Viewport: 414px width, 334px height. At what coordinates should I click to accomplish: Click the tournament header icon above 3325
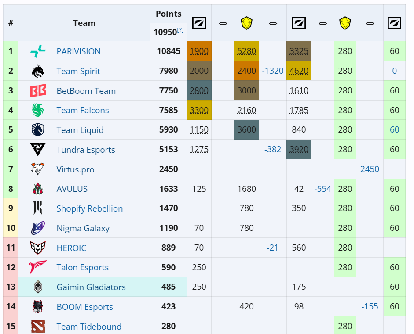299,23
